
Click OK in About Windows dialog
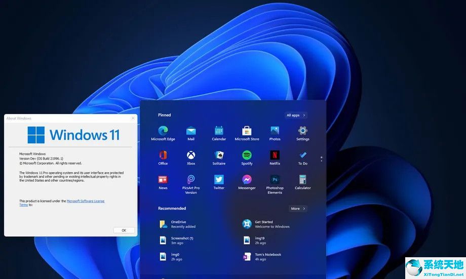coord(124,230)
